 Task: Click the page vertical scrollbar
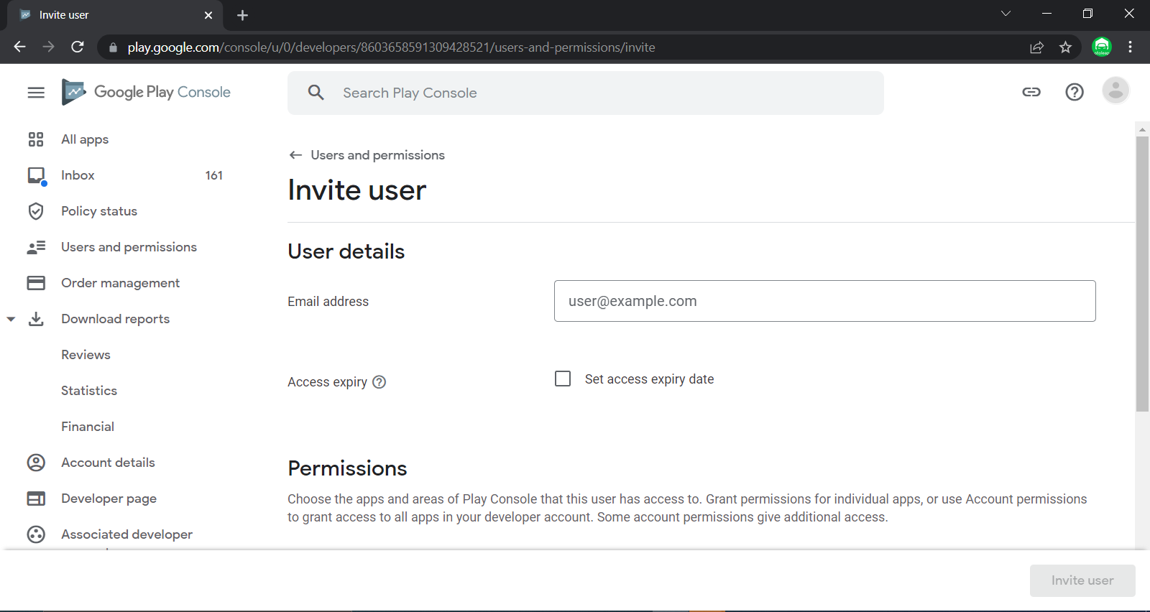(x=1142, y=274)
